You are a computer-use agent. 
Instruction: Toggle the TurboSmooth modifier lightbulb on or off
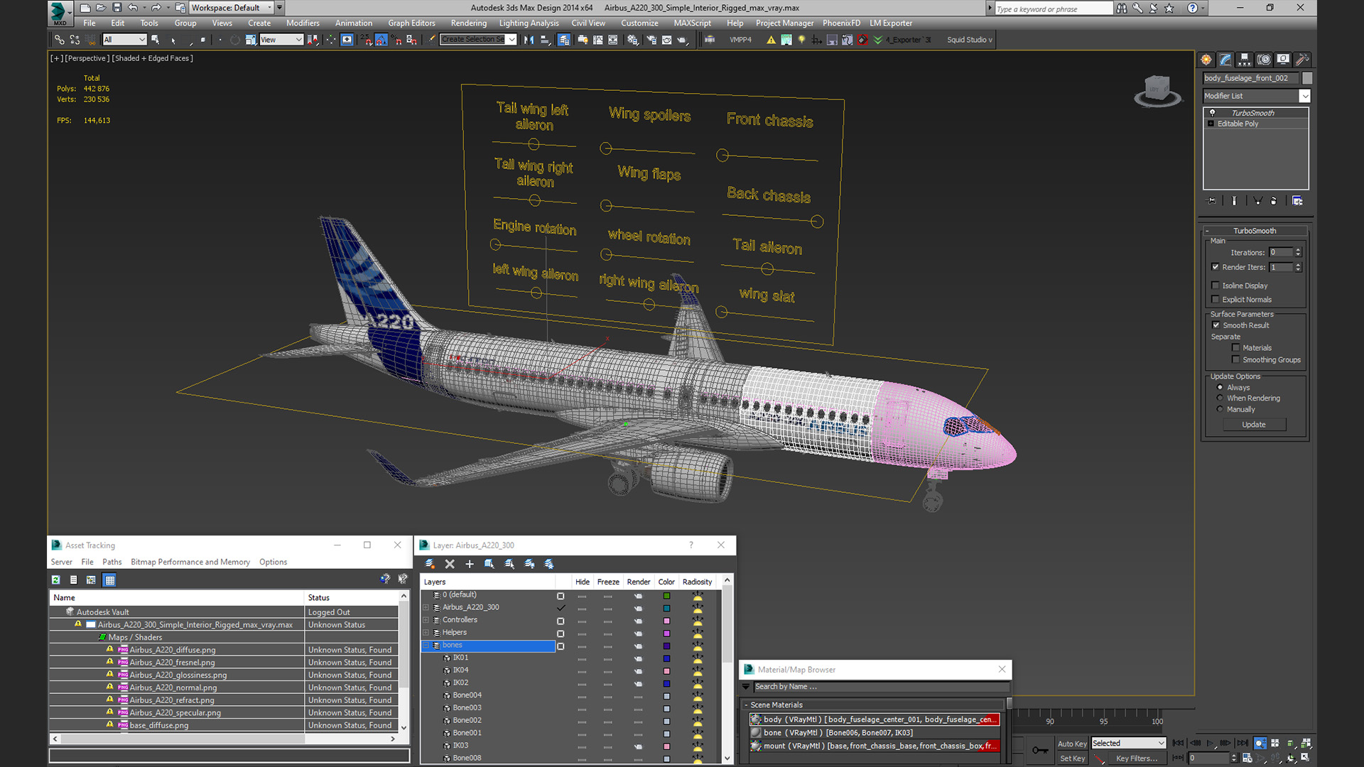(x=1212, y=113)
